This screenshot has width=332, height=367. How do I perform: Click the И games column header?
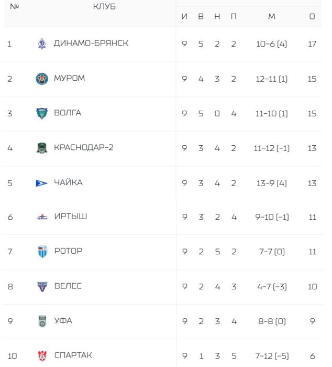(184, 16)
